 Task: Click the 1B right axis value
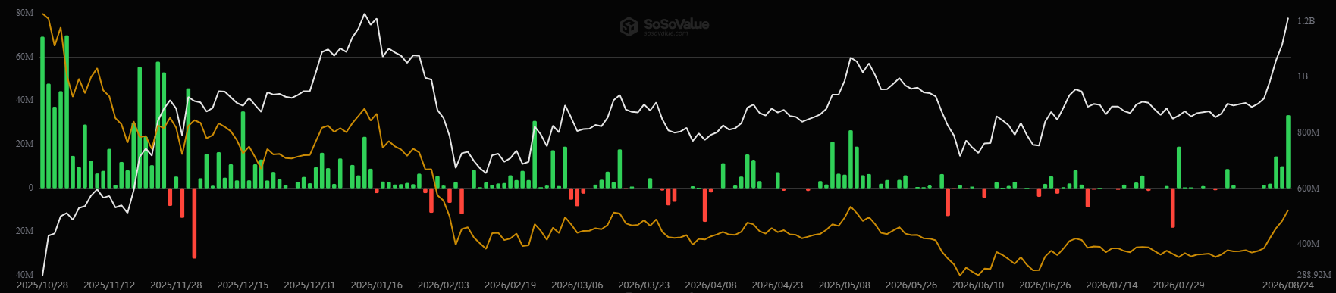click(x=1303, y=77)
